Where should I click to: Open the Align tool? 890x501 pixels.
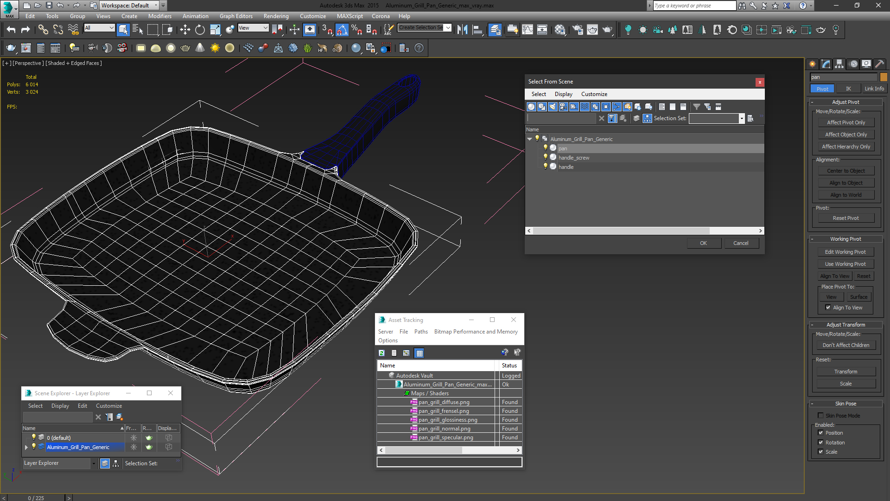coord(477,30)
